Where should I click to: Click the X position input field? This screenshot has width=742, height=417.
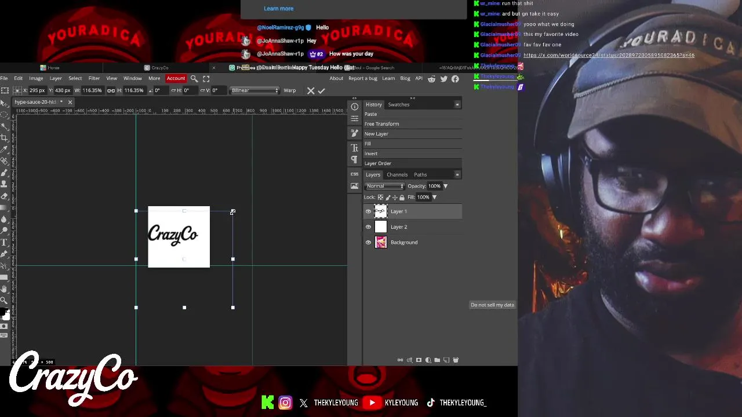click(x=38, y=90)
